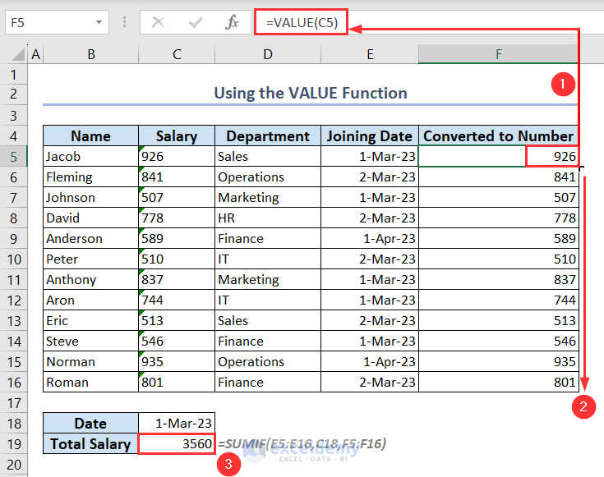Select converted number cell 744 in column F
The image size is (604, 477).
499,300
